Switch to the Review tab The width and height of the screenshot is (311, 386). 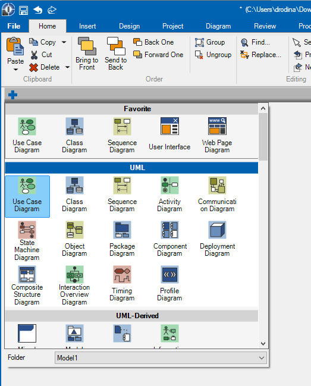click(x=265, y=26)
